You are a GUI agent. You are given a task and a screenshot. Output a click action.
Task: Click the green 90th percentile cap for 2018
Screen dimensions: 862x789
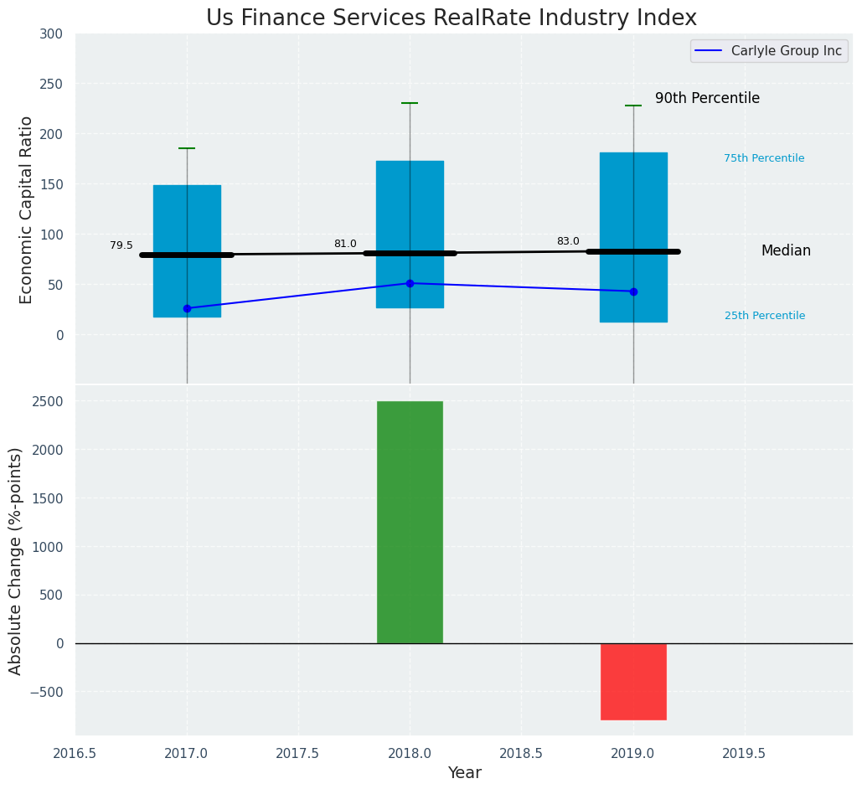click(x=410, y=103)
